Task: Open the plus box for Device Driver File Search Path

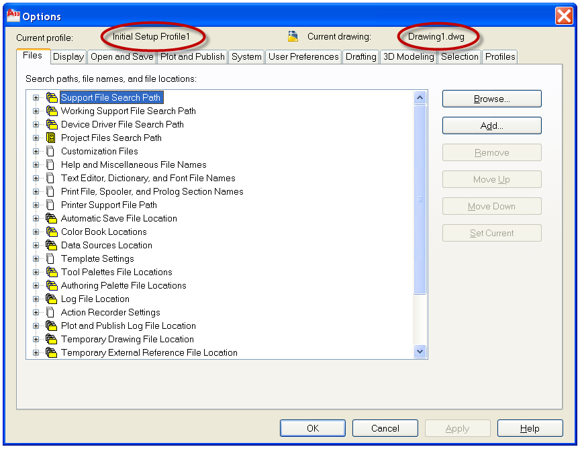Action: (x=36, y=125)
